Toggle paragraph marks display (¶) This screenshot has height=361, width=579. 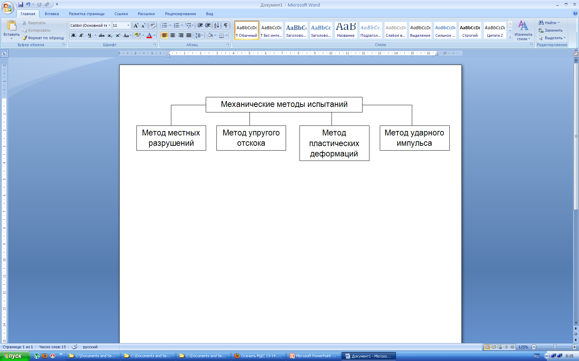(x=226, y=25)
